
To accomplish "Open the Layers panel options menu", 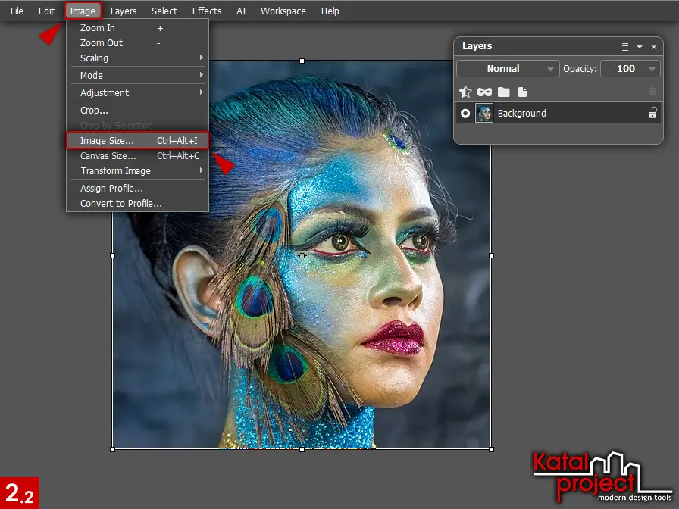I will tap(625, 47).
